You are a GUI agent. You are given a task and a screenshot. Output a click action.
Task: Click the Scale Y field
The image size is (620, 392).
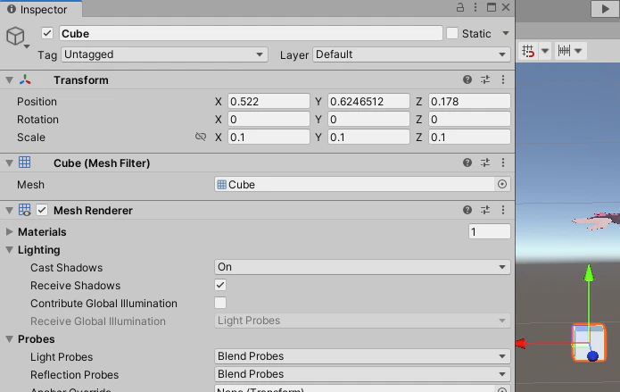pyautogui.click(x=368, y=137)
